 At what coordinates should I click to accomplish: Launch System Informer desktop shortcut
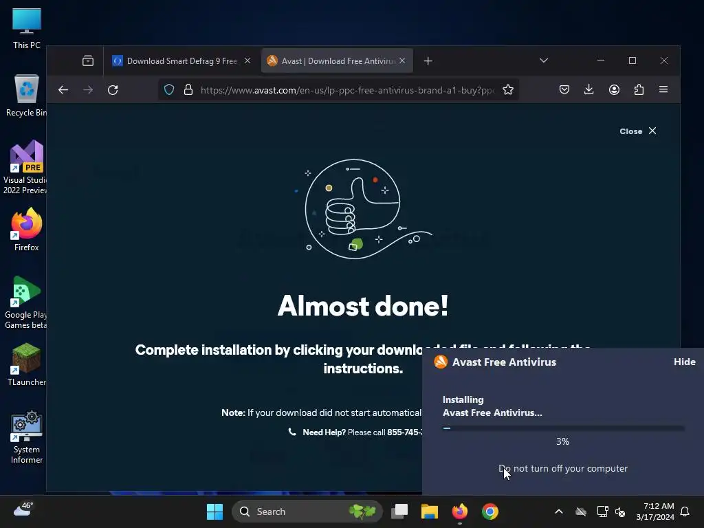[x=27, y=437]
